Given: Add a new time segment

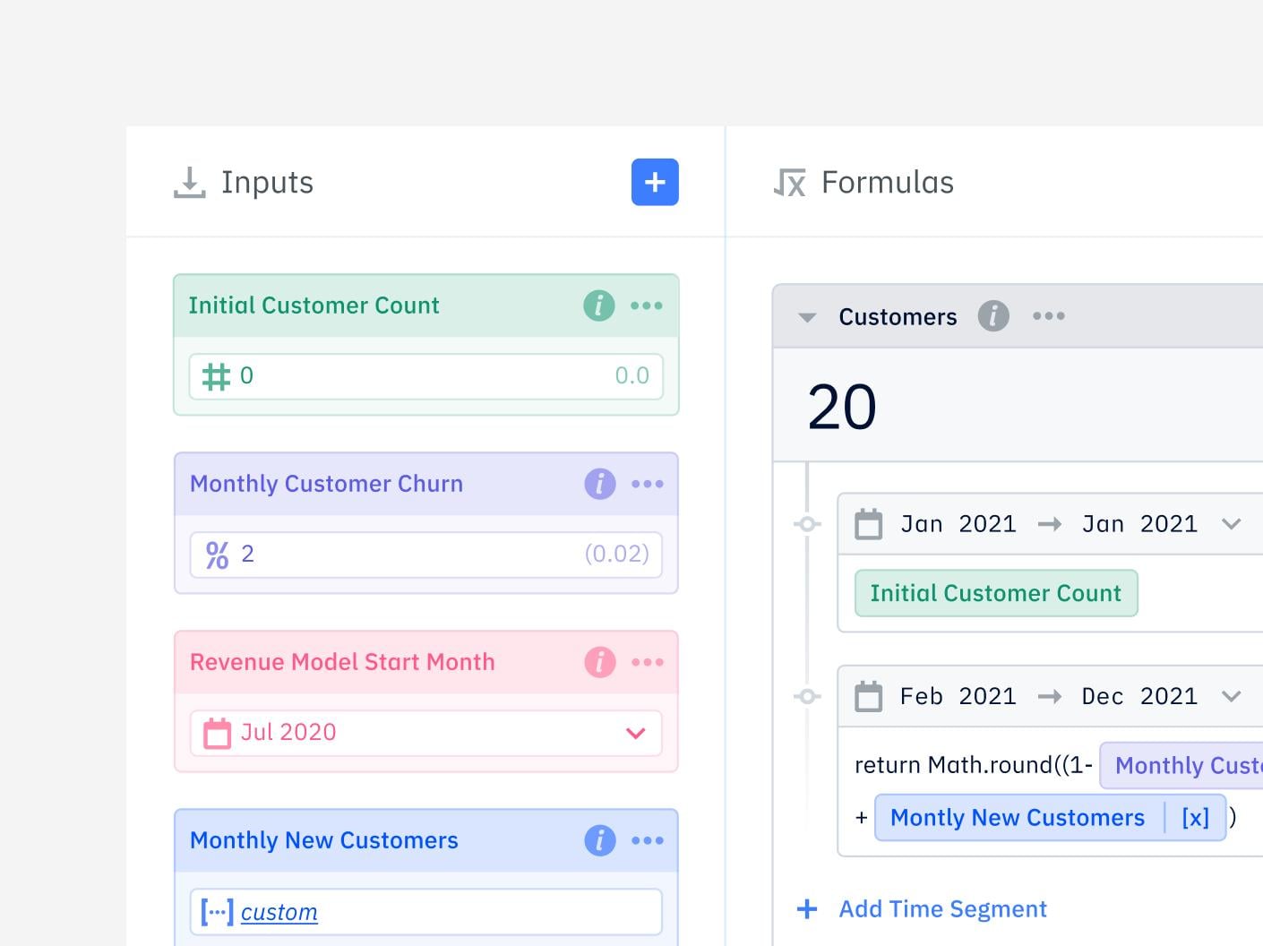Looking at the screenshot, I should click(x=941, y=909).
